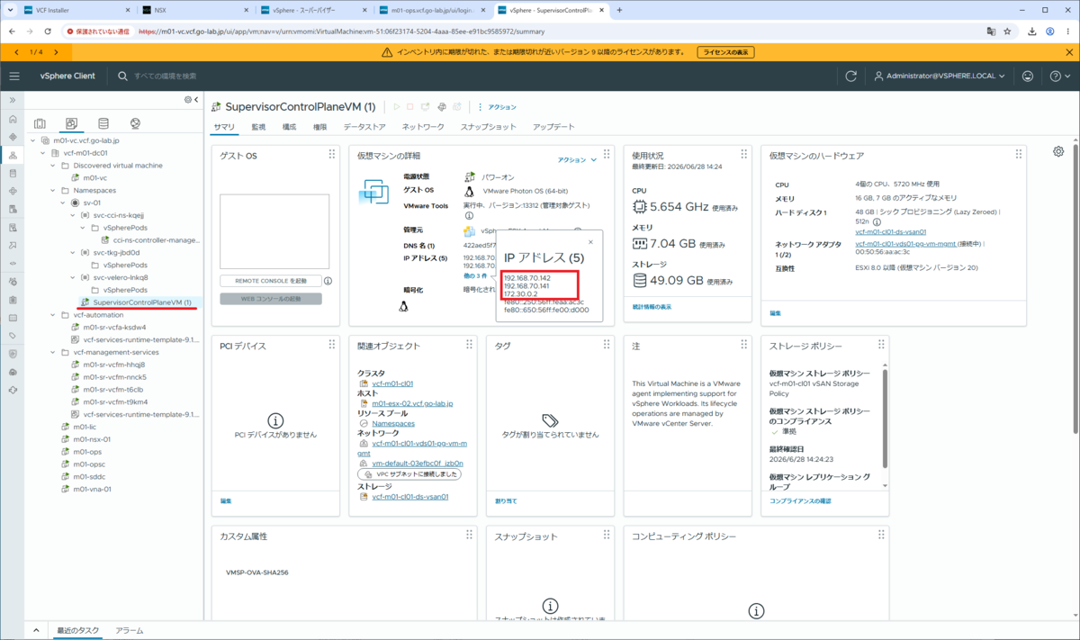Dismiss the license warning banner

1070,52
